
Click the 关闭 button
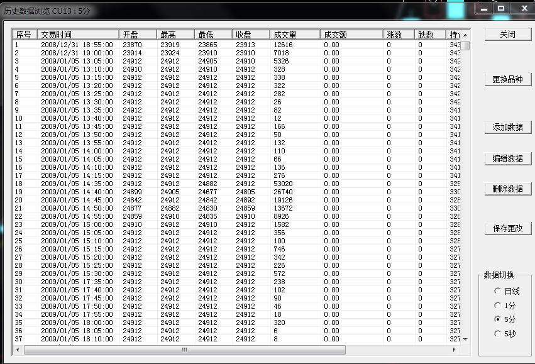(x=507, y=35)
